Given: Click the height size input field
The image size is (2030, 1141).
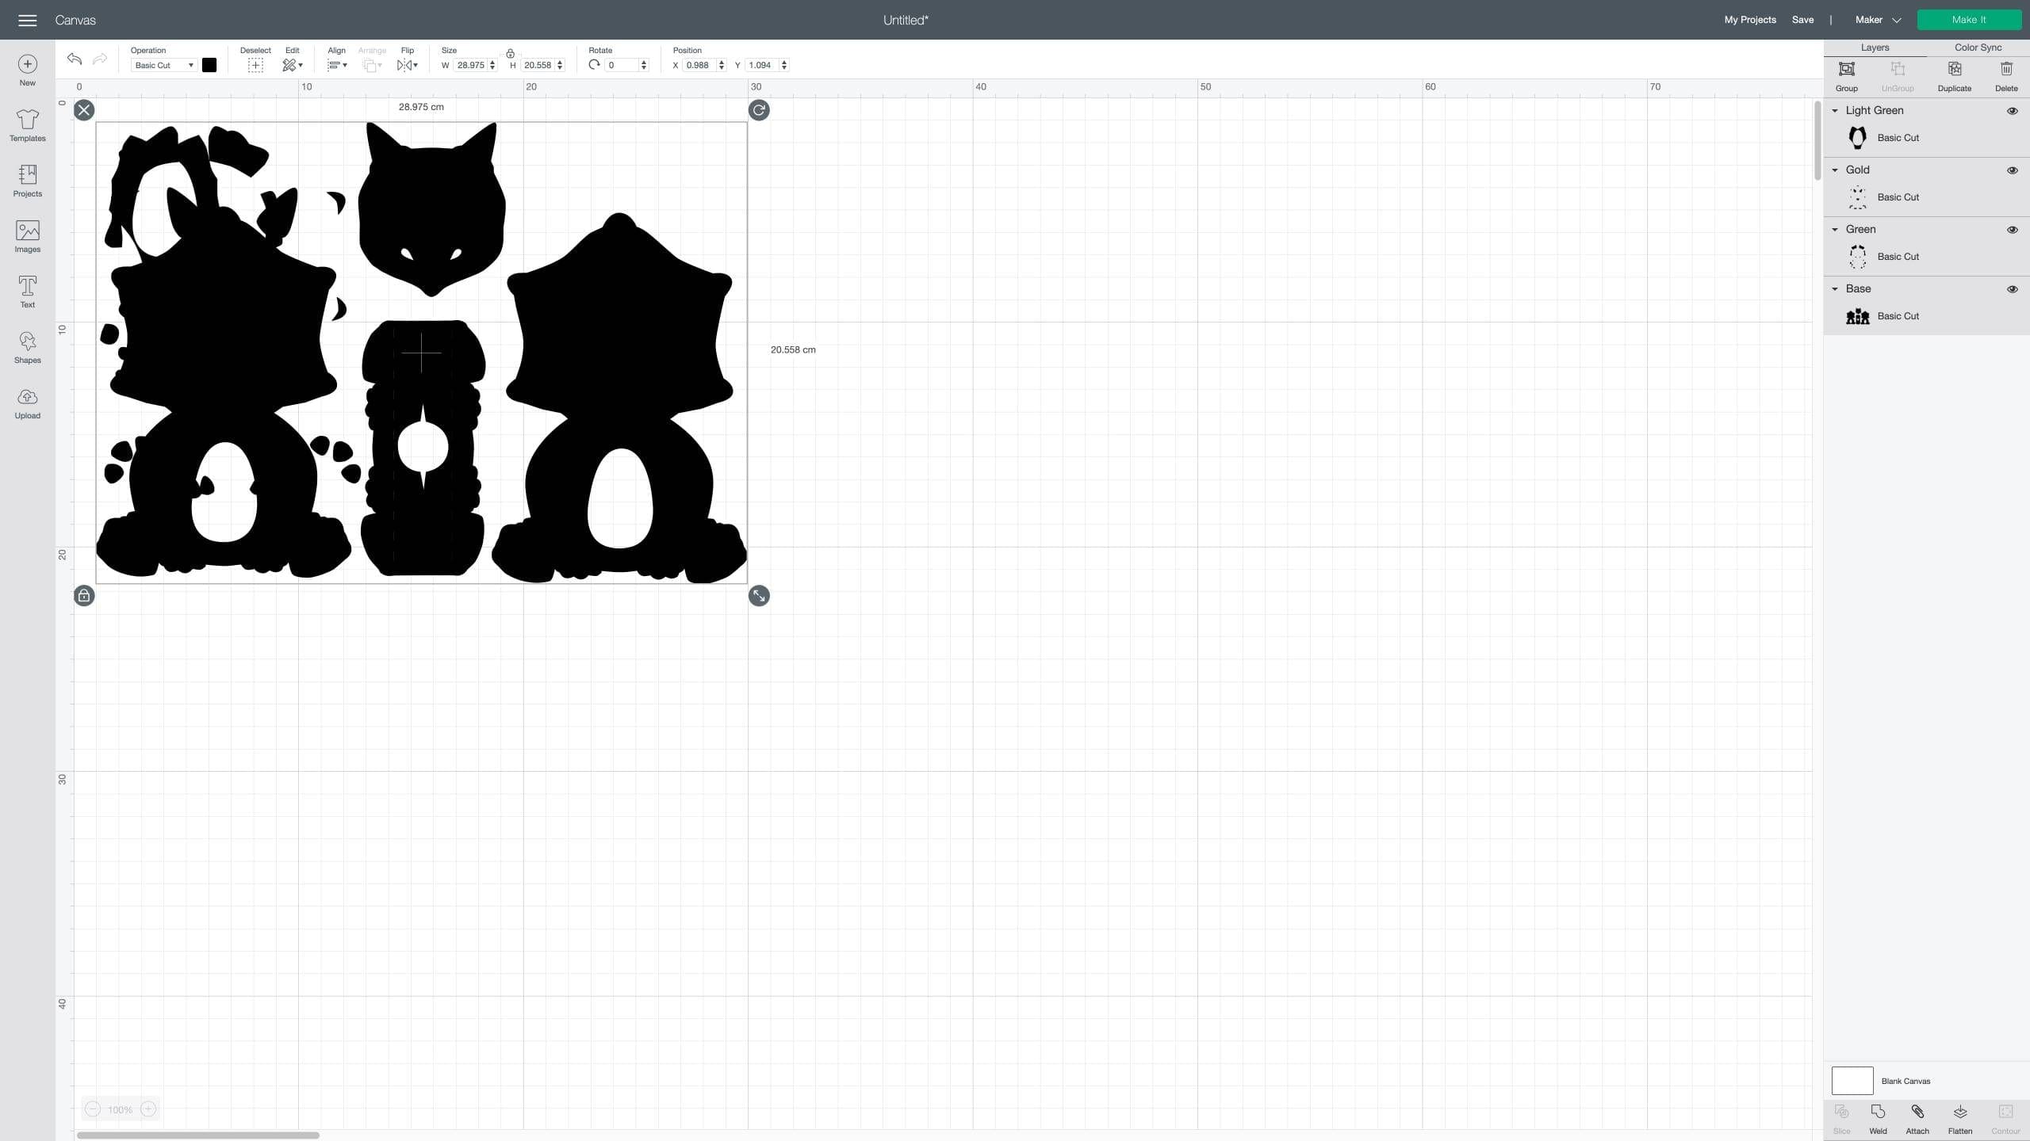Looking at the screenshot, I should (x=538, y=65).
